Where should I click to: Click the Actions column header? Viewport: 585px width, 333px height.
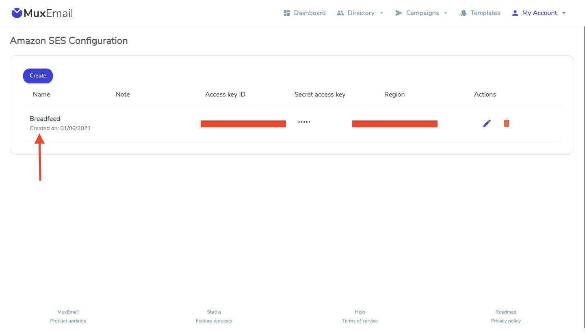[x=485, y=95]
